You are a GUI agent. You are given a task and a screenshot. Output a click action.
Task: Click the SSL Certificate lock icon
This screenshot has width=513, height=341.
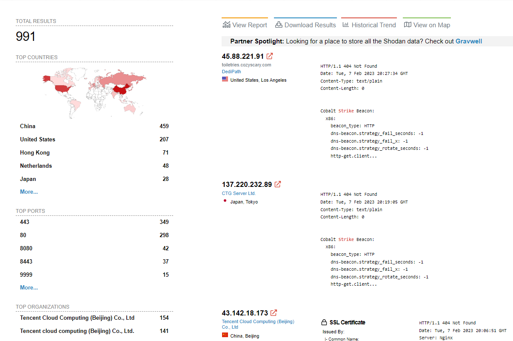click(324, 322)
